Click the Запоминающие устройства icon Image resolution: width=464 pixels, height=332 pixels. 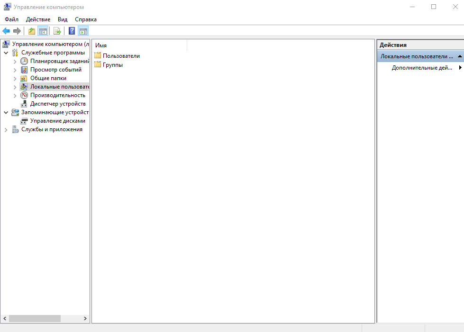(15, 112)
